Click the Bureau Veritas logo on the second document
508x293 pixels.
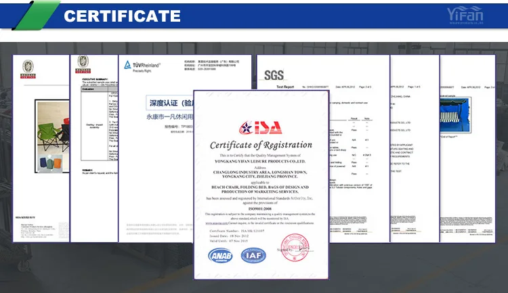(83, 62)
